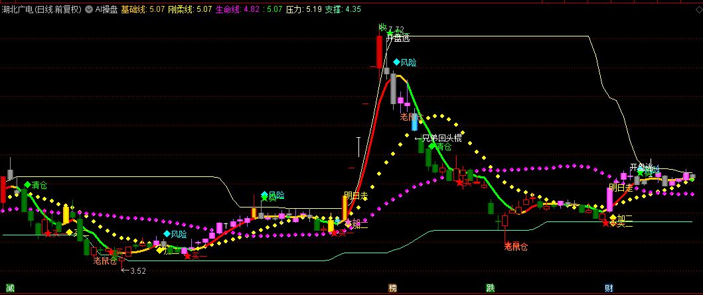Click the red 买二 star at far right
703x295 pixels.
point(606,223)
